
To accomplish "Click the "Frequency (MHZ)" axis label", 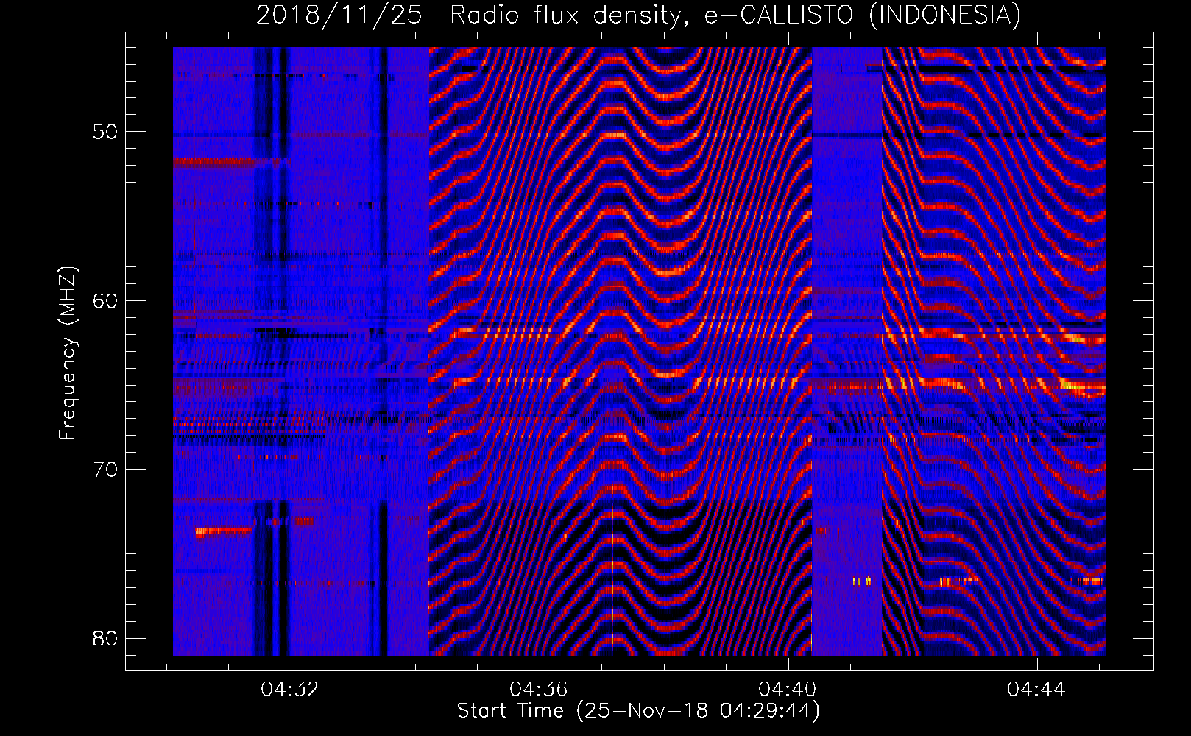I will (68, 353).
